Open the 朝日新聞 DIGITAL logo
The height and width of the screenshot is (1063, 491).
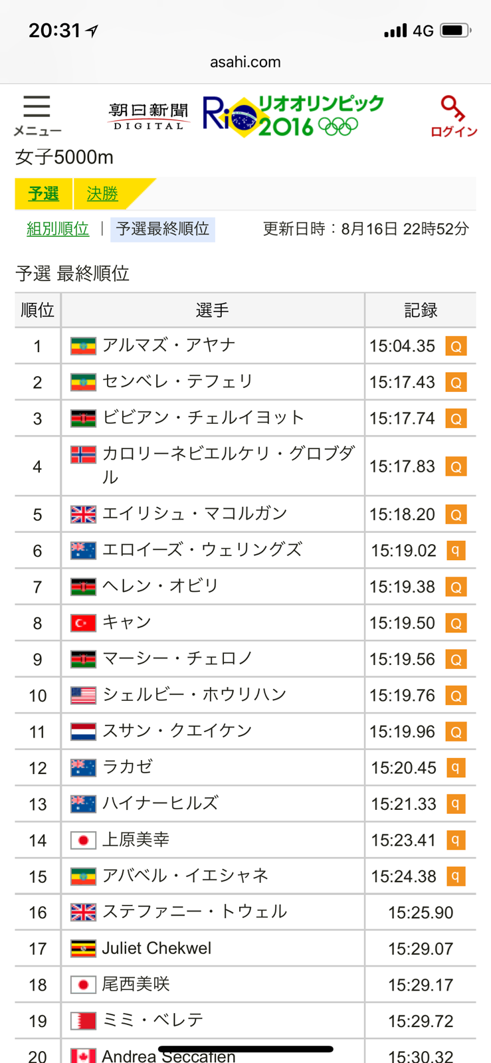(149, 116)
